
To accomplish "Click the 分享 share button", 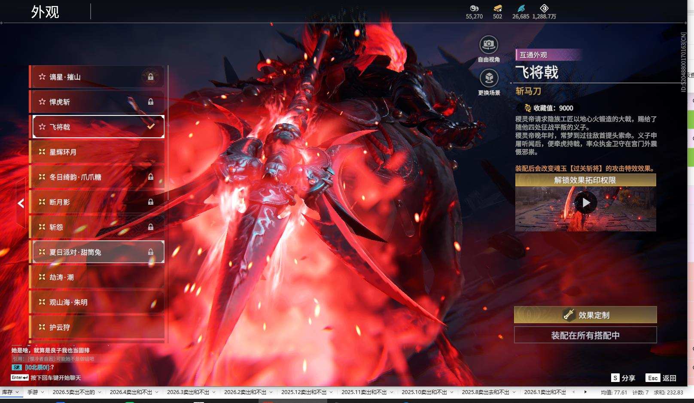I will click(x=623, y=378).
